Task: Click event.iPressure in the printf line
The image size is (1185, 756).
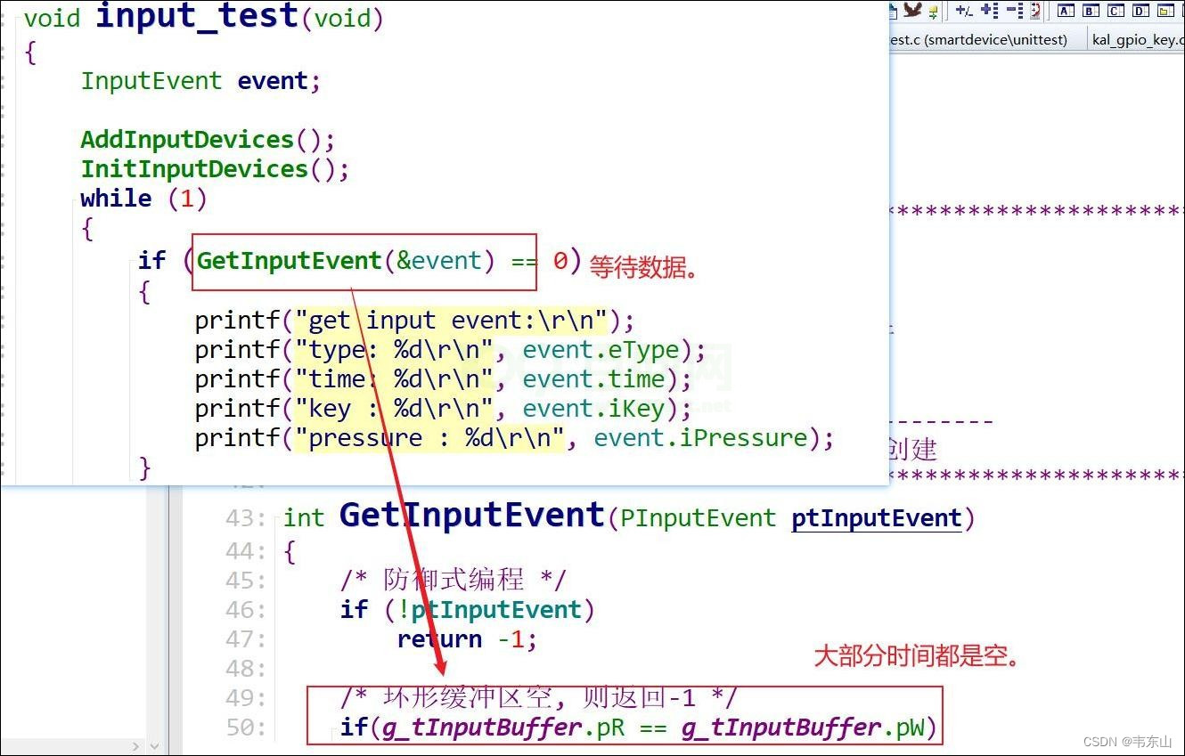Action: tap(701, 438)
